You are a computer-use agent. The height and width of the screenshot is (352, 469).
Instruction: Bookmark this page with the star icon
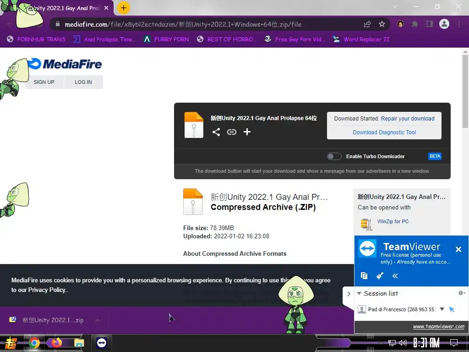[x=382, y=24]
